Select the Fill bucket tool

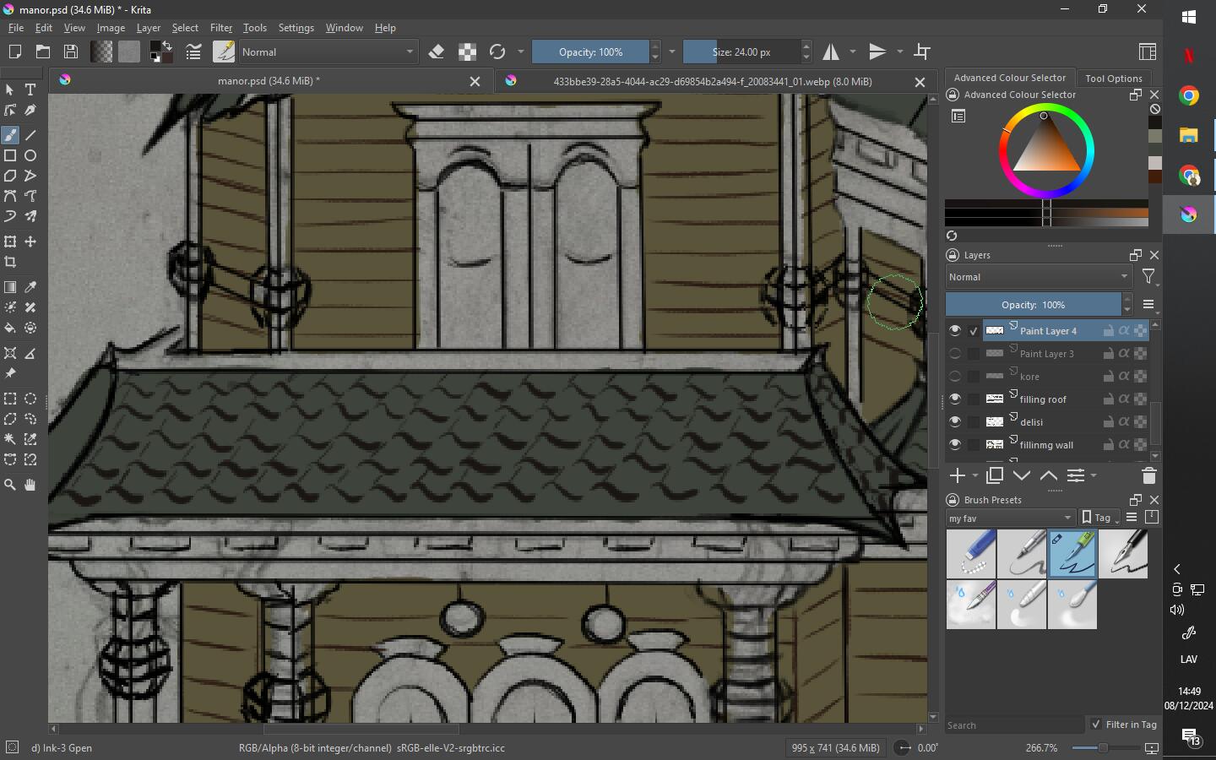coord(10,328)
